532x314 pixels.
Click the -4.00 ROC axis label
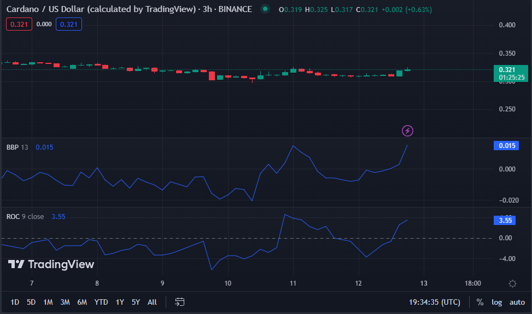click(x=507, y=259)
